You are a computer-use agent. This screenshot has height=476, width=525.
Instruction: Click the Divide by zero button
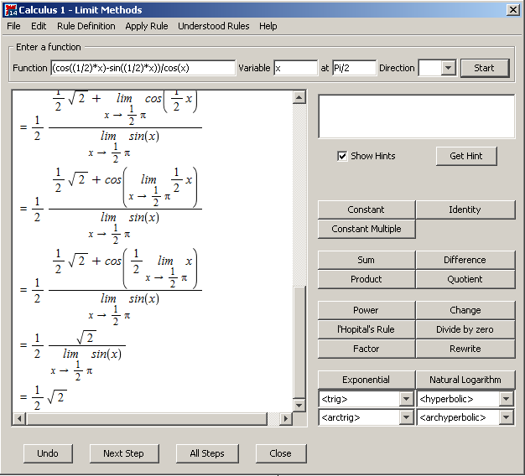[465, 329]
